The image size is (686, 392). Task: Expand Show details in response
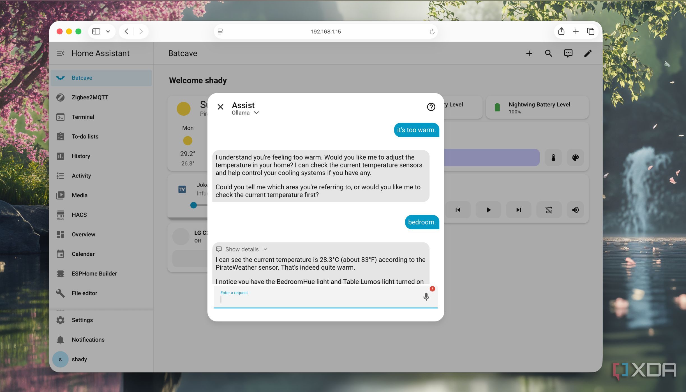click(x=242, y=249)
